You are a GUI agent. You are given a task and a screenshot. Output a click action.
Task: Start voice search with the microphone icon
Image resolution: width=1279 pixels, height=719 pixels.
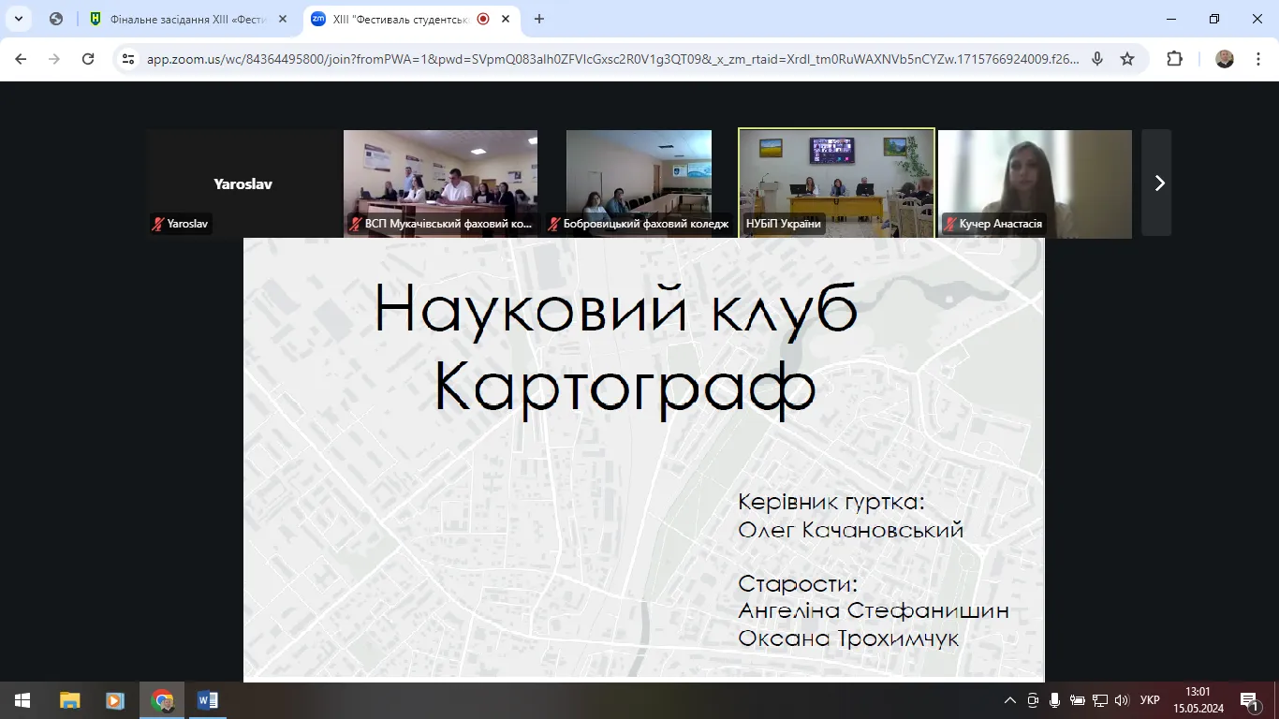[x=1095, y=58]
